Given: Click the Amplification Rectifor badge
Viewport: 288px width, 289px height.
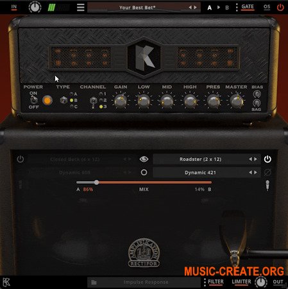Looking at the screenshot, I should (144, 253).
